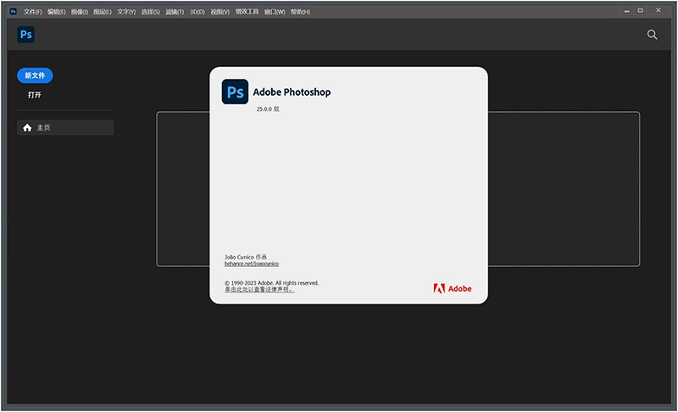
Task: Open the 图层(L) menu
Action: [103, 12]
